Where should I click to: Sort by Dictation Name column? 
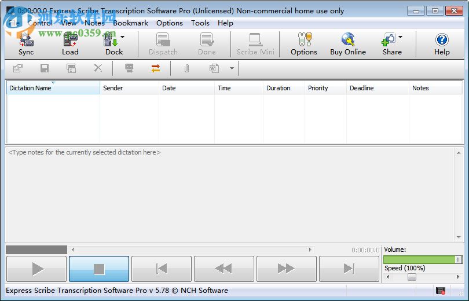pos(53,88)
